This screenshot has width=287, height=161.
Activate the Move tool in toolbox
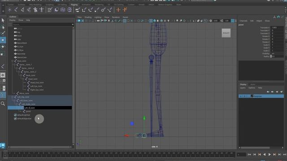3,40
